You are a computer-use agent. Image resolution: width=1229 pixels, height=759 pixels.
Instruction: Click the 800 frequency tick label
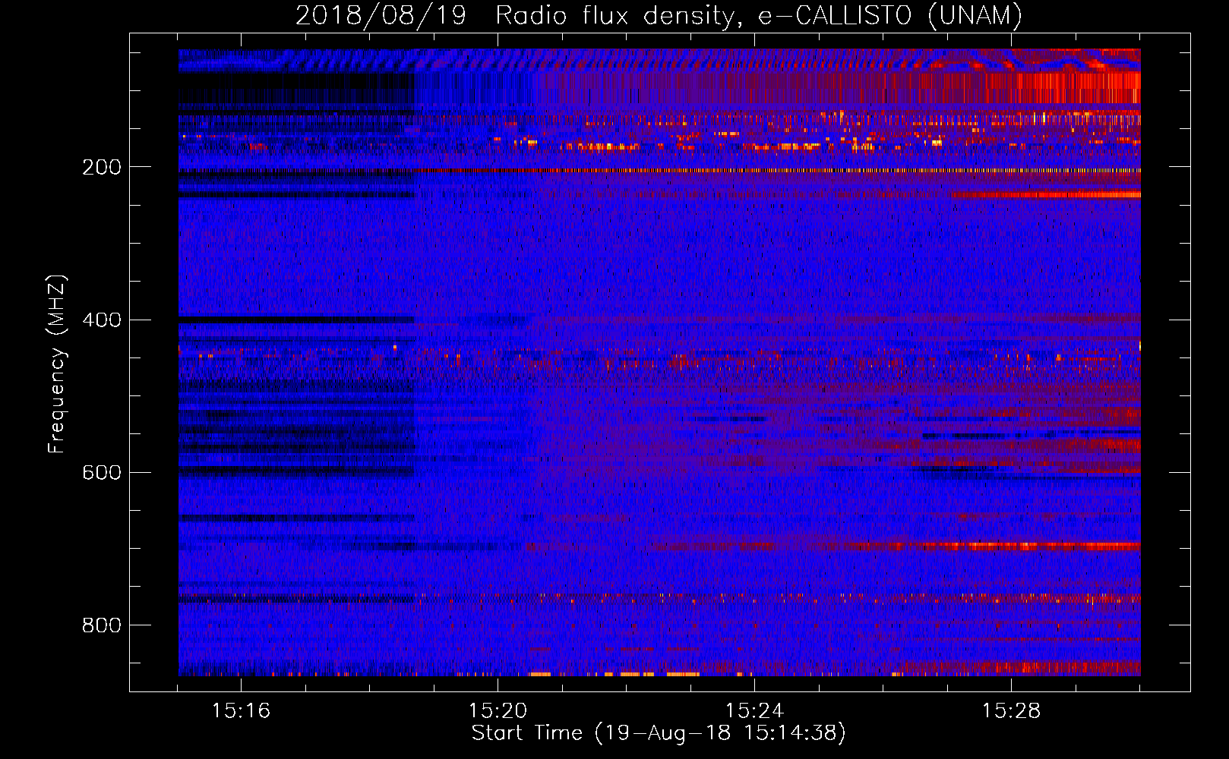(x=101, y=625)
